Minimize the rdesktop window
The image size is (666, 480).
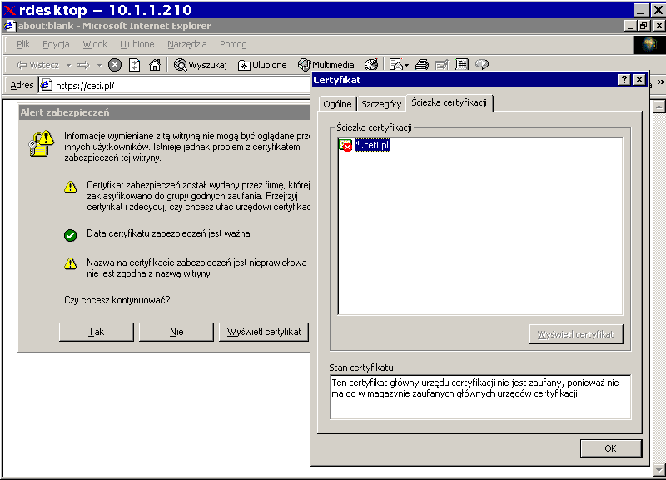click(x=641, y=10)
